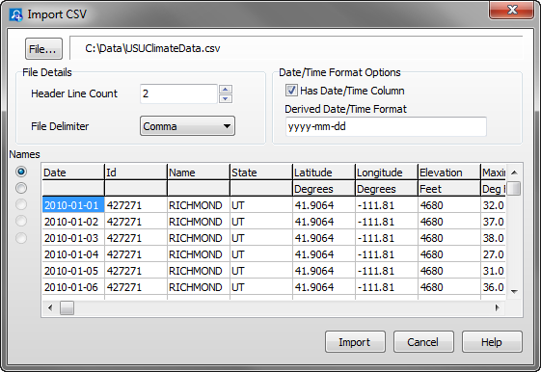Select the fifth disabled radio button

[21, 238]
